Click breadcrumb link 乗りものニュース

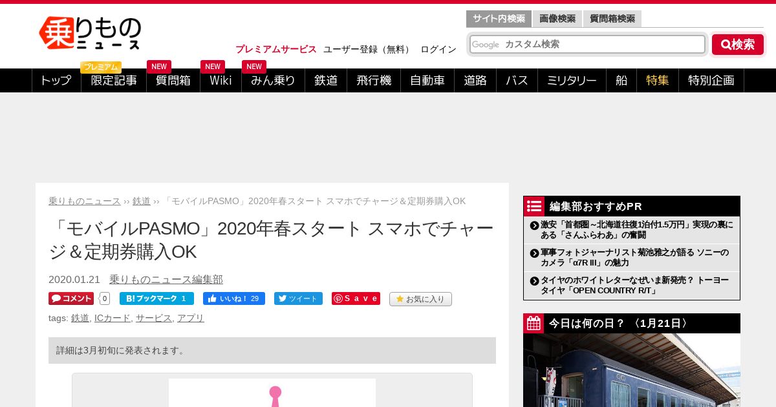tap(85, 201)
